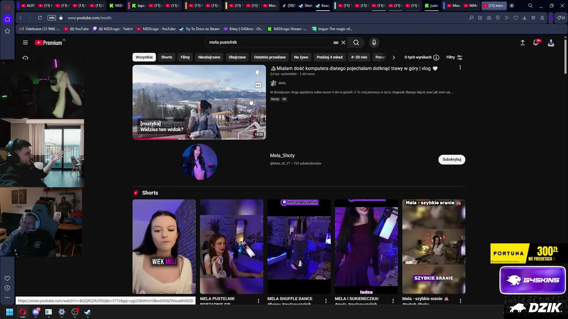Start voice search with the microphone icon

click(x=374, y=43)
